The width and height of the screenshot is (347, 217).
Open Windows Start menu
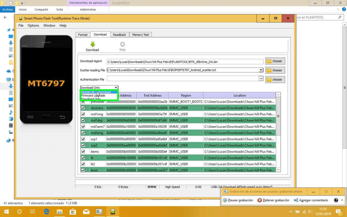click(7, 212)
